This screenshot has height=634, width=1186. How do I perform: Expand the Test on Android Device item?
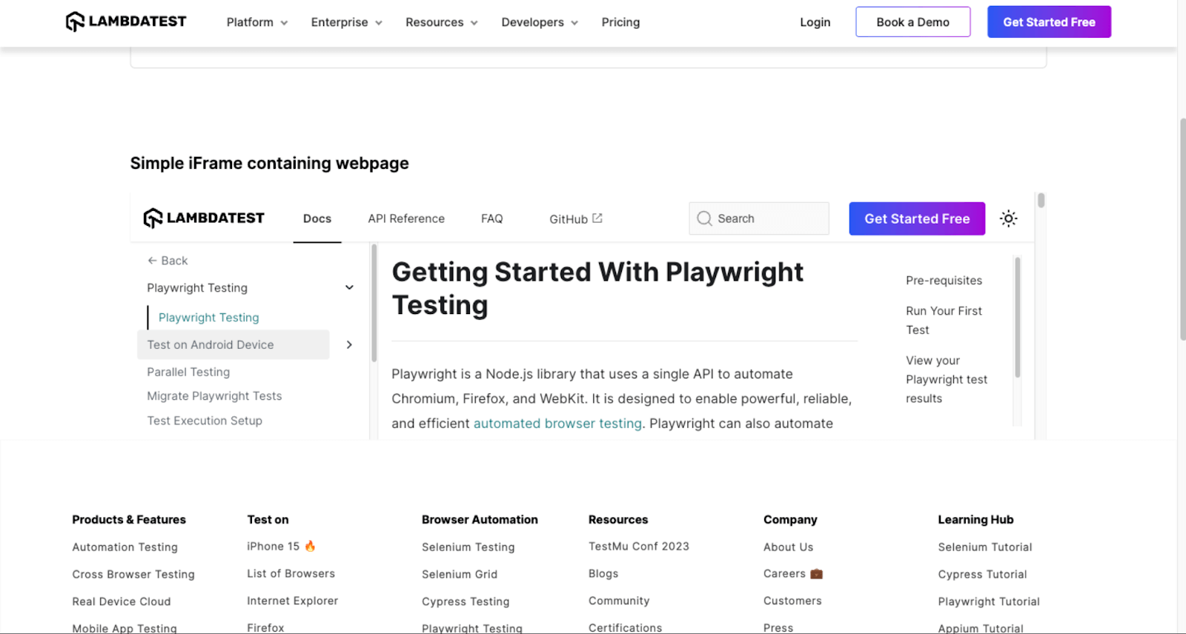(x=349, y=344)
